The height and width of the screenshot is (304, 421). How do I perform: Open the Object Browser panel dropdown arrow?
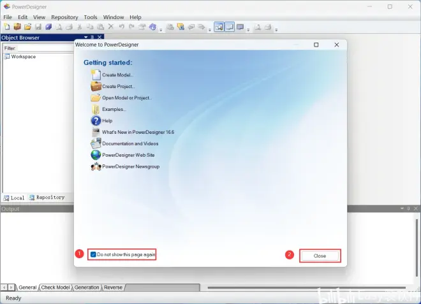point(86,38)
